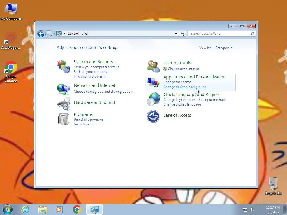
Task: Open Chrome from the taskbar
Action: [77, 209]
